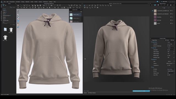This screenshot has height=99, width=176.
Task: Click the Drawstring purple fabric swatch
Action: click(x=155, y=17)
